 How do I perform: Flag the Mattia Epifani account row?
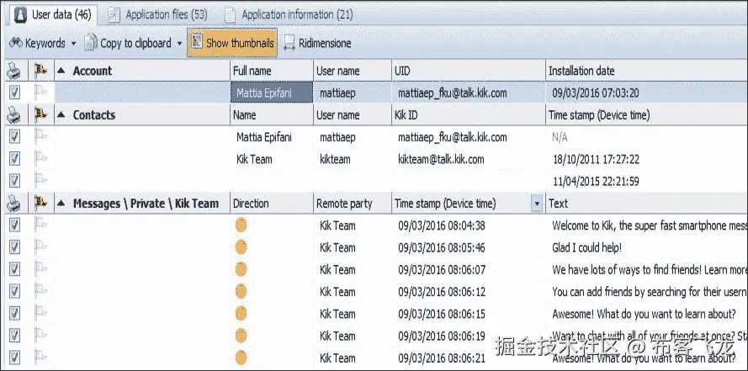coord(41,92)
